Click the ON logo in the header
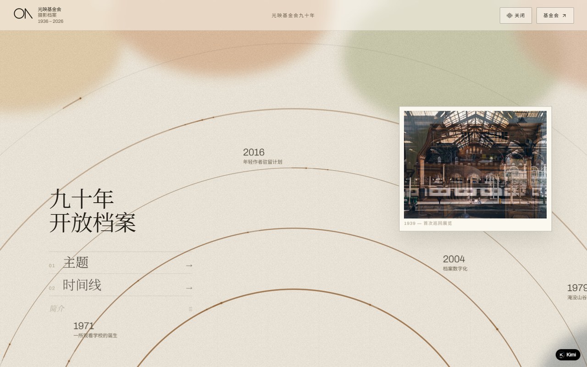 [23, 14]
